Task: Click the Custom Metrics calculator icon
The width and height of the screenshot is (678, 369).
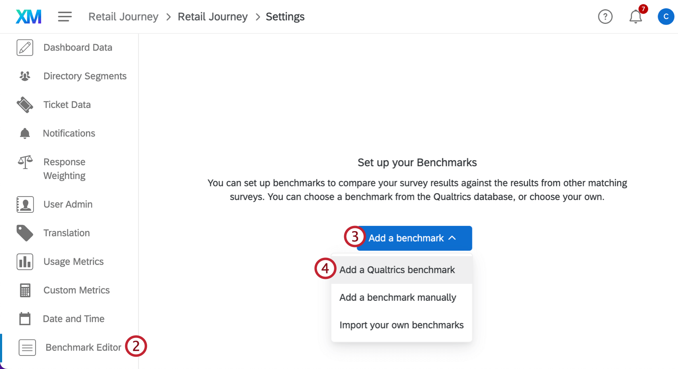Action: pyautogui.click(x=25, y=290)
